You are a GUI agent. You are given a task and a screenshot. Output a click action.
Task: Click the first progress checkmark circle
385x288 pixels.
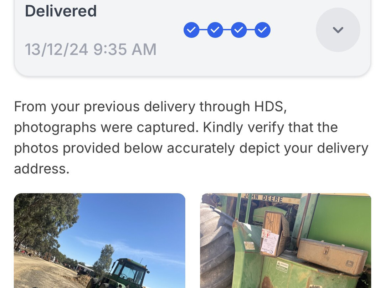pyautogui.click(x=191, y=30)
